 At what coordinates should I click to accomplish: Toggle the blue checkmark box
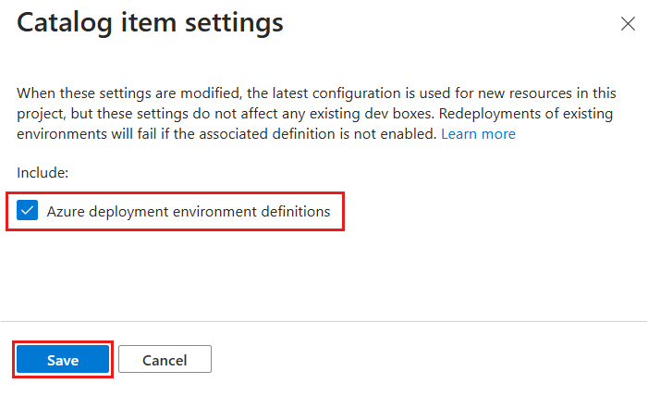28,211
